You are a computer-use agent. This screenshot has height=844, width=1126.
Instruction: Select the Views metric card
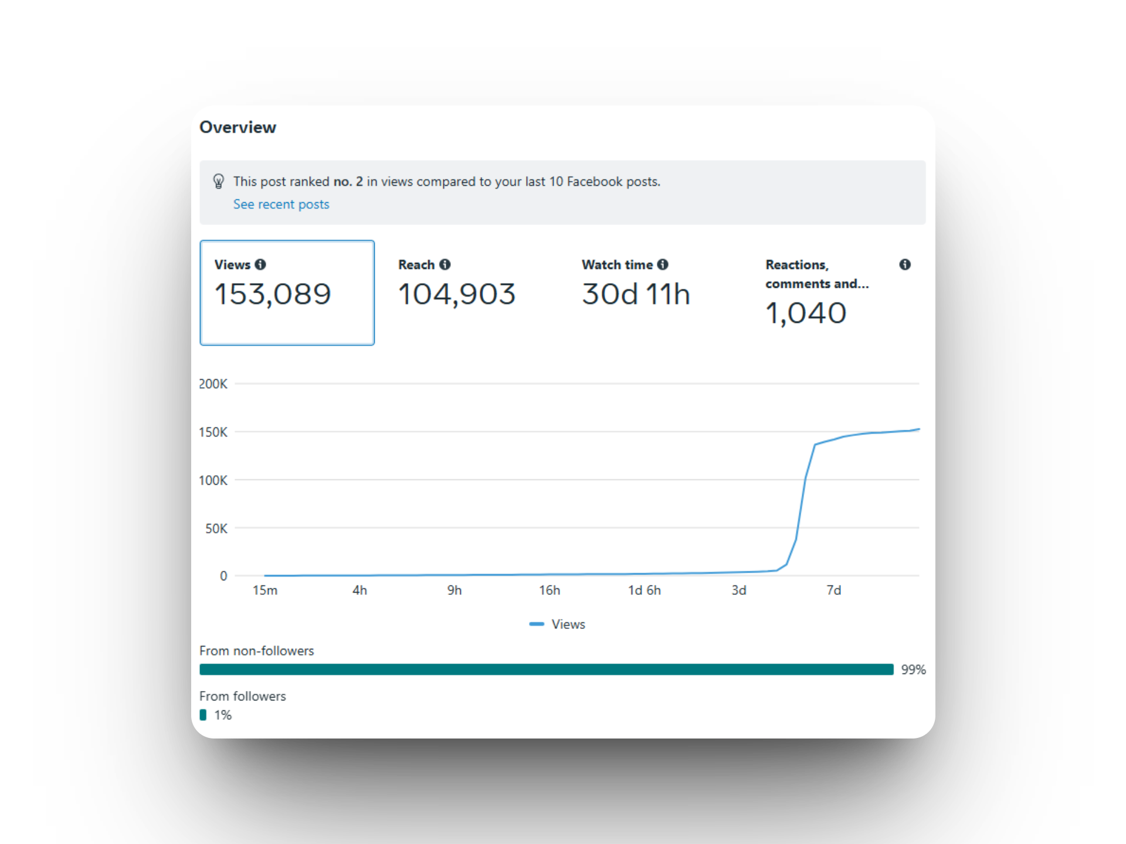click(287, 292)
